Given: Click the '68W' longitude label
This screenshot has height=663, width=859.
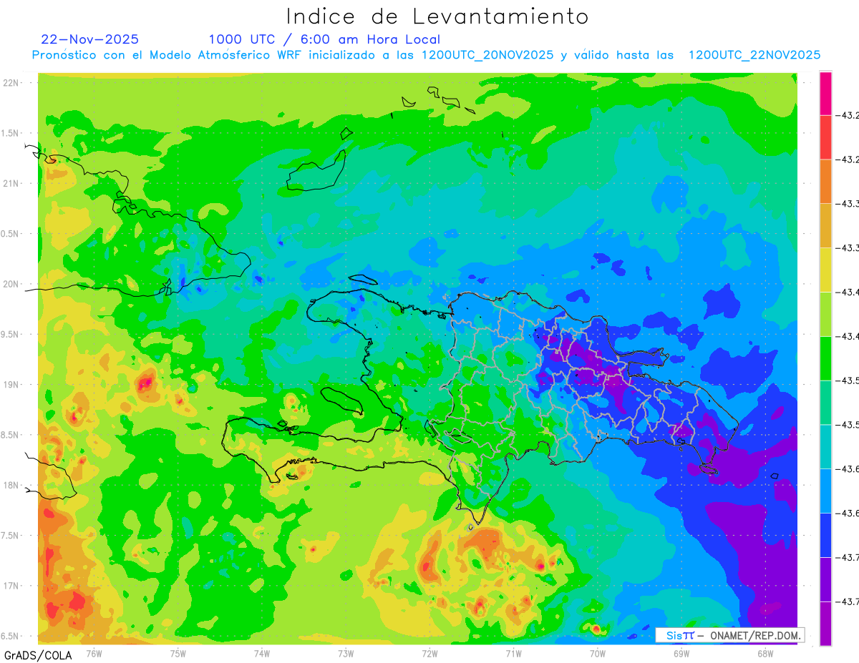Looking at the screenshot, I should pyautogui.click(x=765, y=653).
